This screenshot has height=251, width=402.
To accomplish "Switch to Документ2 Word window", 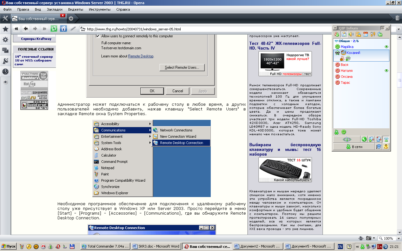I will pos(258,247).
